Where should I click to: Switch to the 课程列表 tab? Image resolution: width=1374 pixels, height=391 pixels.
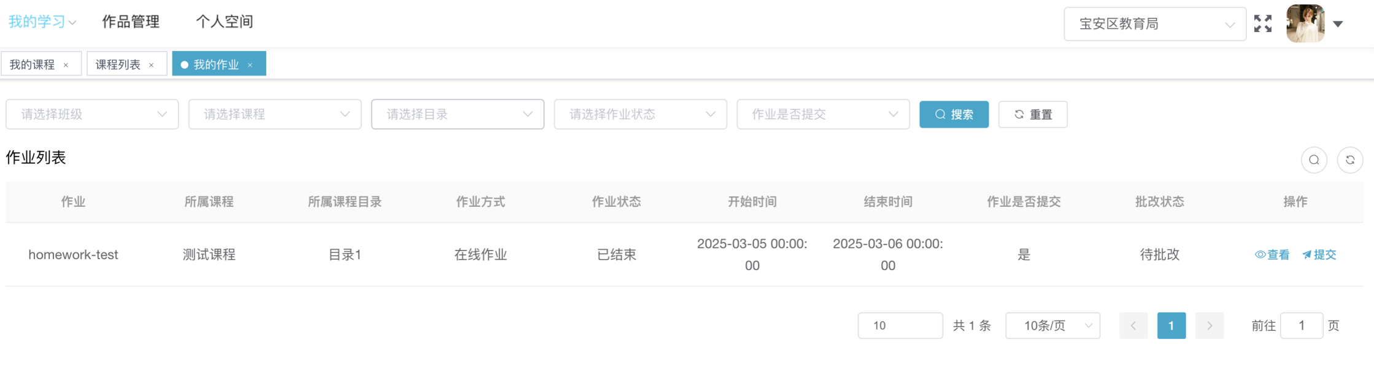coord(118,64)
